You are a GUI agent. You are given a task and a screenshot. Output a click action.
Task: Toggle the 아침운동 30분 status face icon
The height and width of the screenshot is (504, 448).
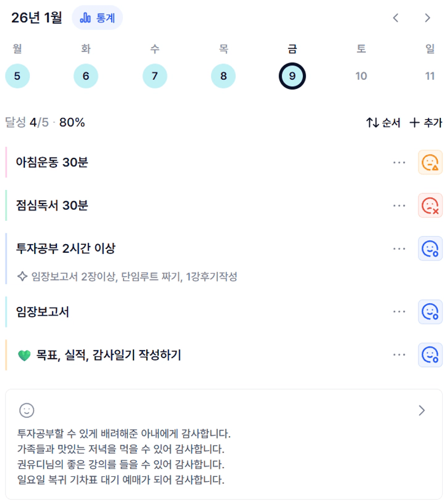[x=430, y=162]
